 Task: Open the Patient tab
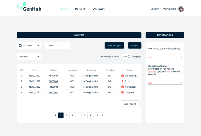[x=80, y=9]
